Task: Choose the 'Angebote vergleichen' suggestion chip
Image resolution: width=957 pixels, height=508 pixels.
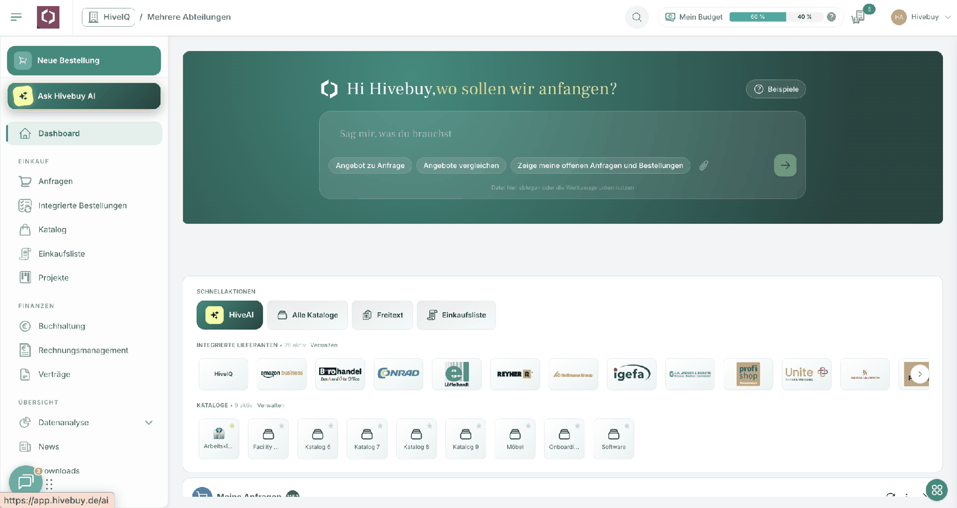Action: [x=461, y=166]
